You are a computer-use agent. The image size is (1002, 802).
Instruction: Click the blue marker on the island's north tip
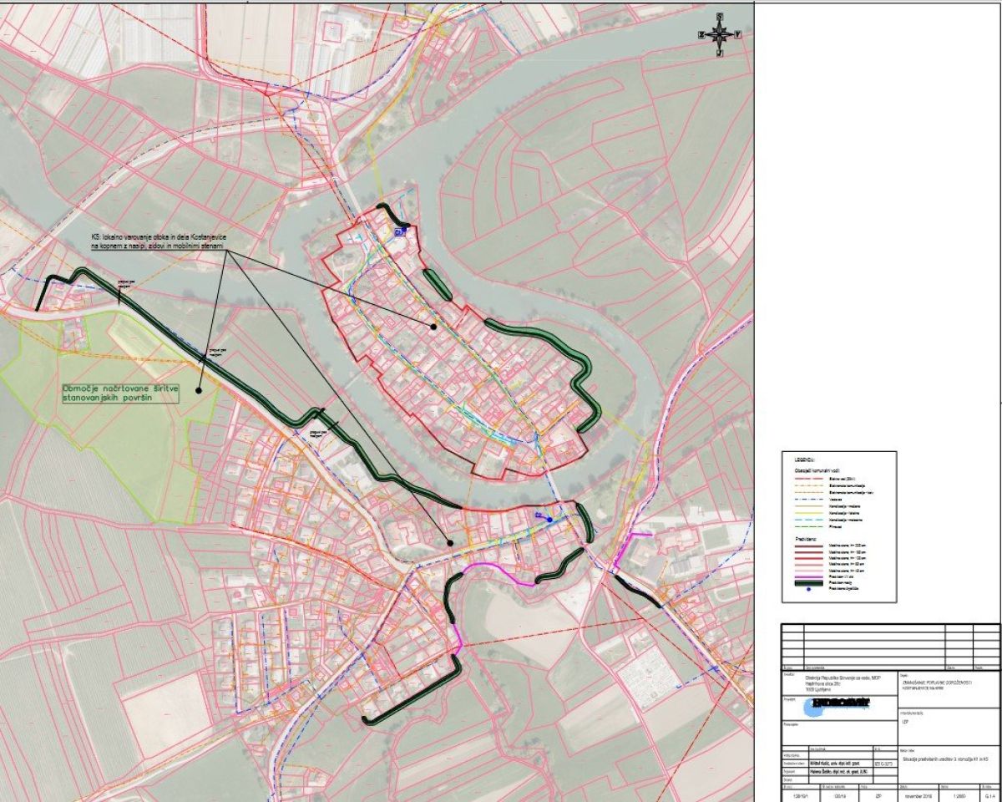pos(400,231)
